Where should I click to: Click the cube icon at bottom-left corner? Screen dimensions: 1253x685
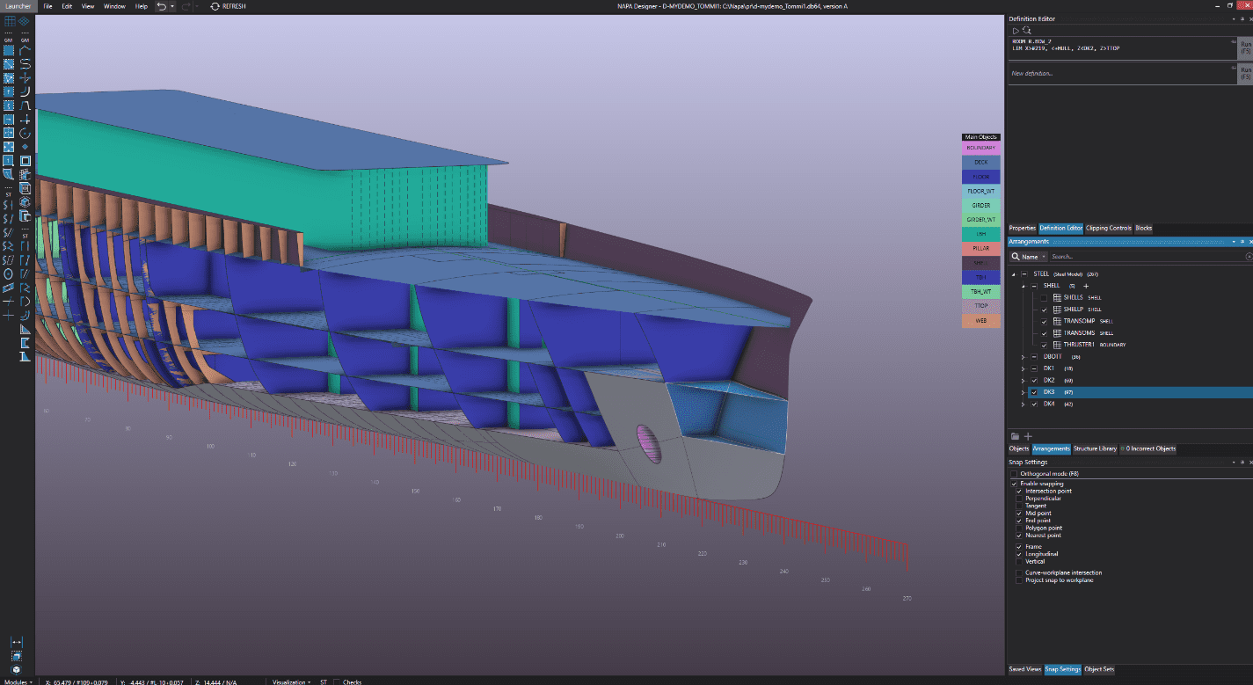pos(16,669)
